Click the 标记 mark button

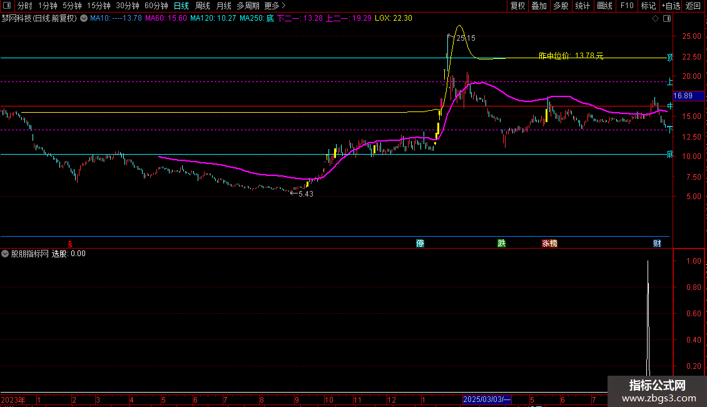648,6
